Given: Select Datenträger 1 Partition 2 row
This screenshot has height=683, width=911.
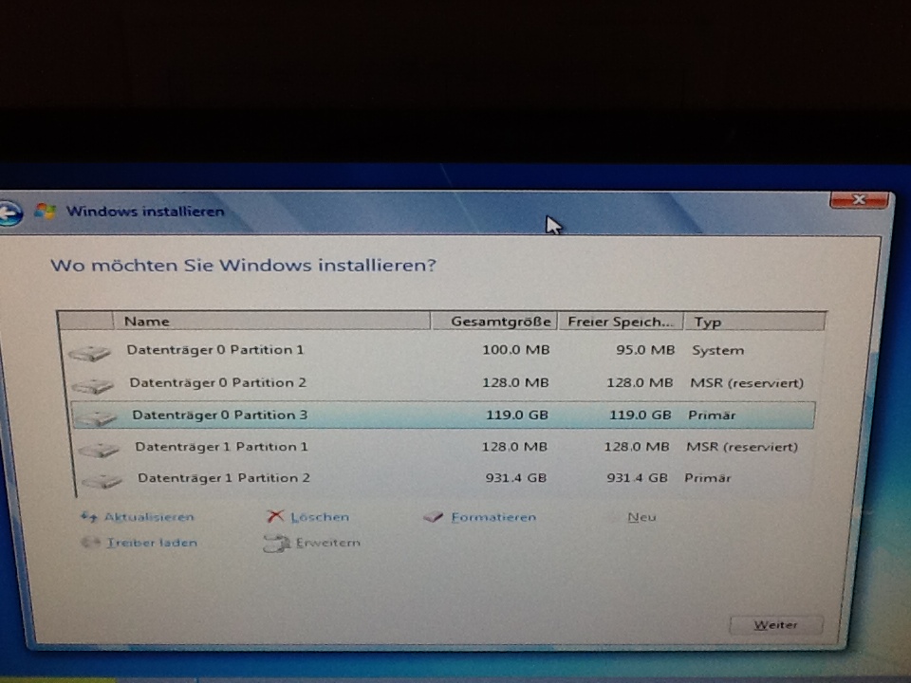Looking at the screenshot, I should point(444,478).
